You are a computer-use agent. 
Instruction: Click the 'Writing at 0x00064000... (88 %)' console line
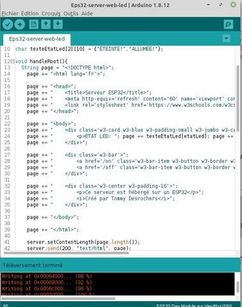coord(47,276)
